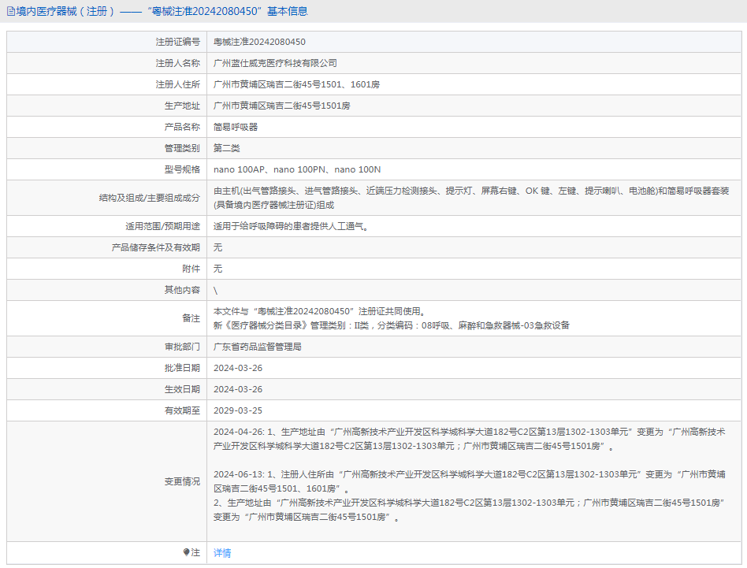
Task: Select effective date 2024-03-26 in 生效日期 row
Action: coord(238,389)
